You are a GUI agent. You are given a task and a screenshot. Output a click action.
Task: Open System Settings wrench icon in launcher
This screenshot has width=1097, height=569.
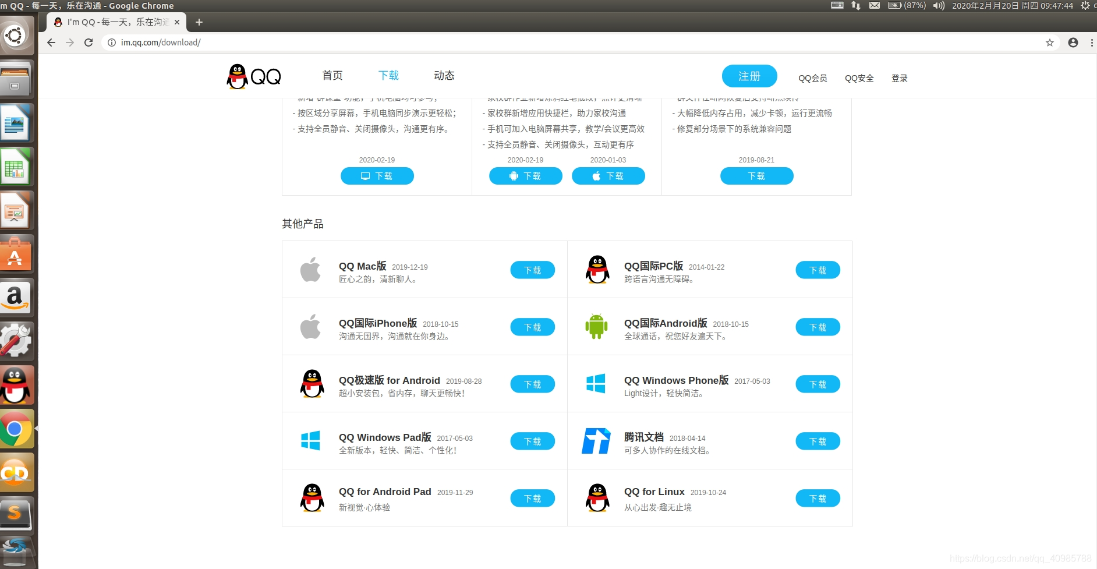16,341
